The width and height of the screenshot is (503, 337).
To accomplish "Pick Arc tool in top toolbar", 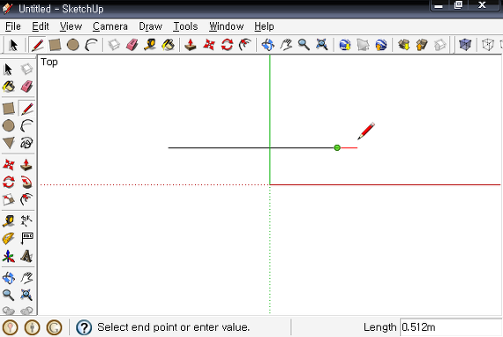I will click(x=91, y=45).
